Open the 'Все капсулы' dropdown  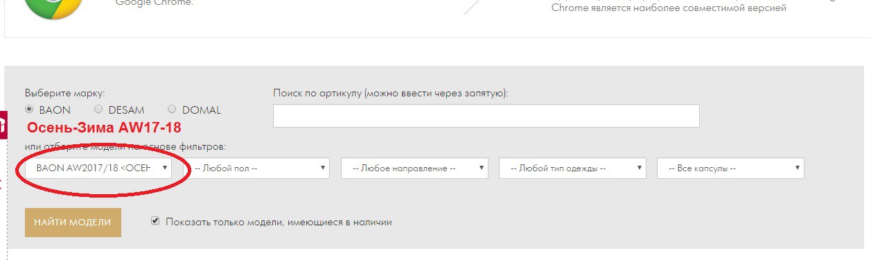coord(730,168)
